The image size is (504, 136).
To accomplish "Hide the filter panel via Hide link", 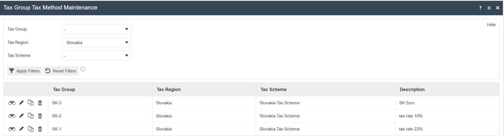I will coord(491,25).
